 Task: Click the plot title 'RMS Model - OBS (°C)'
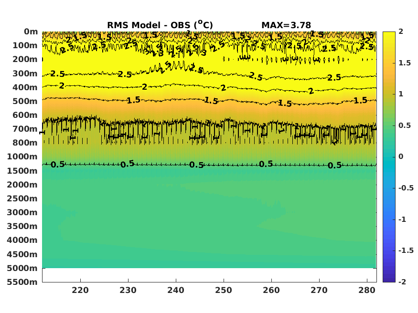160,25
